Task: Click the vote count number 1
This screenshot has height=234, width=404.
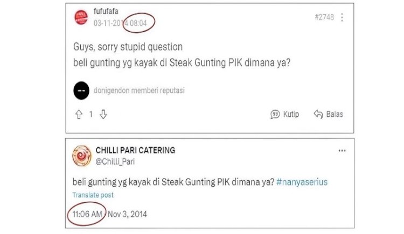Action: [x=90, y=114]
